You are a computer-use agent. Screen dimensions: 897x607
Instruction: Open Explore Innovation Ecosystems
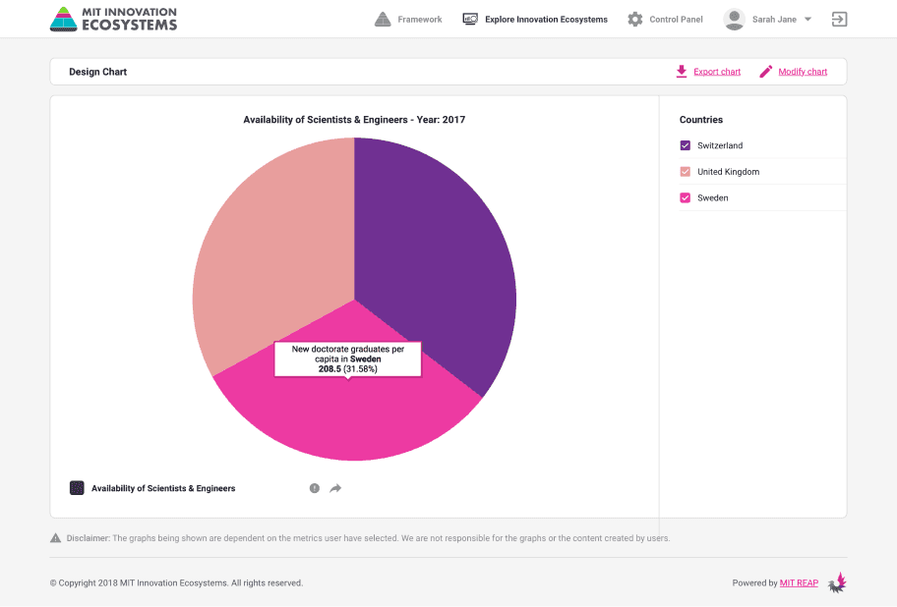click(546, 20)
